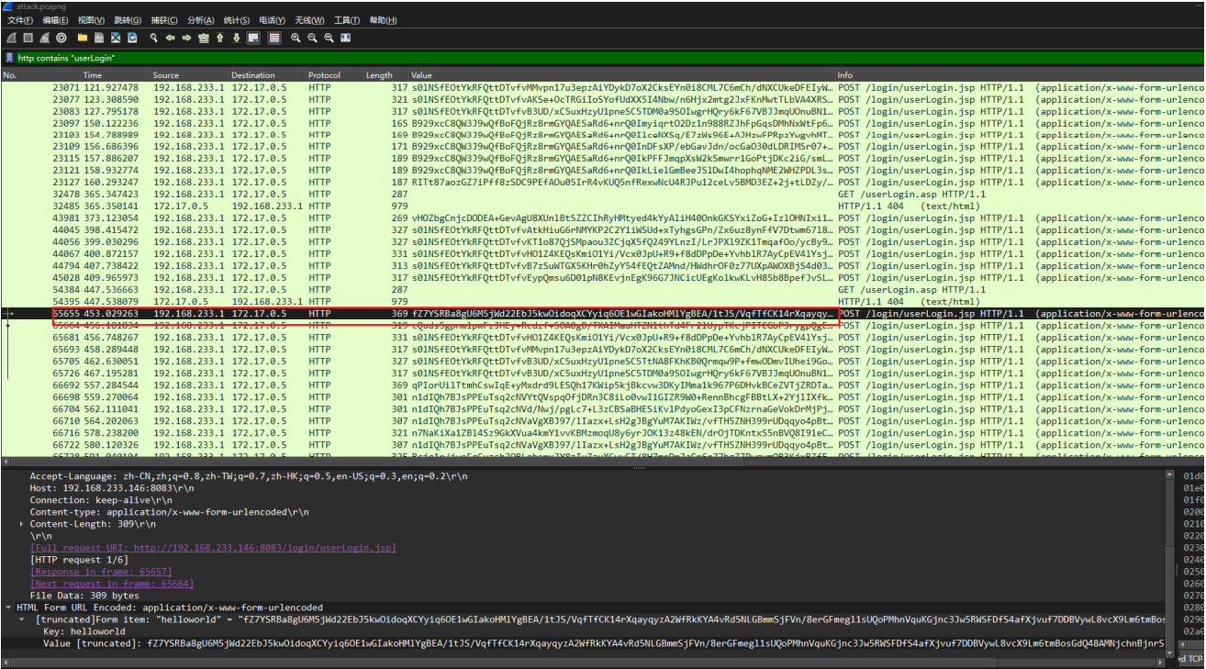Open the 文件(F) menu
1206x669 pixels.
[x=20, y=20]
